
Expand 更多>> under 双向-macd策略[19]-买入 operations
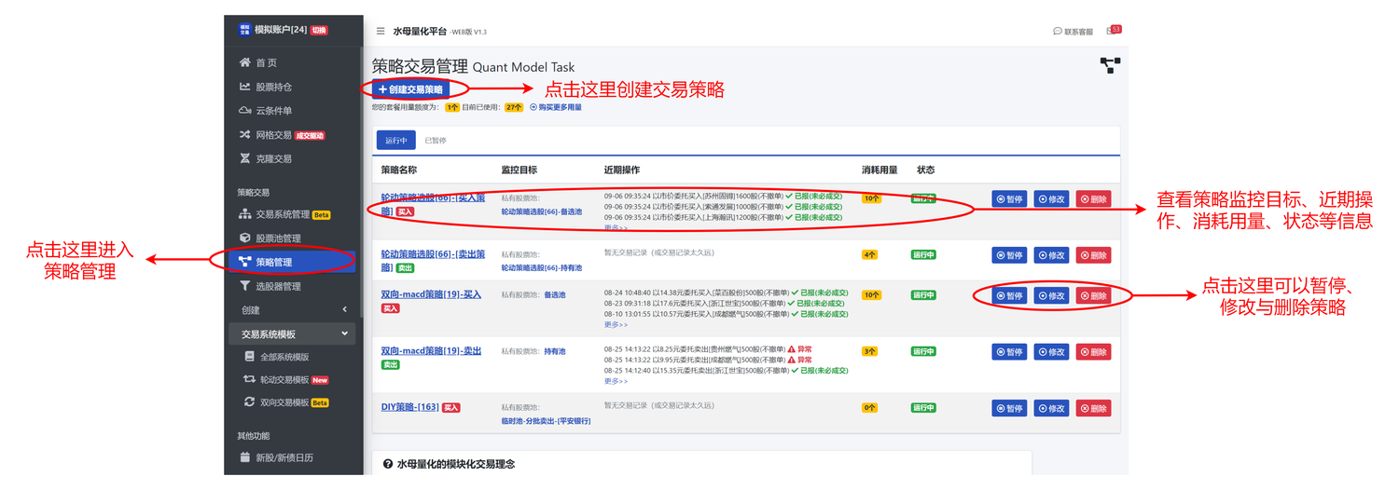(x=616, y=324)
